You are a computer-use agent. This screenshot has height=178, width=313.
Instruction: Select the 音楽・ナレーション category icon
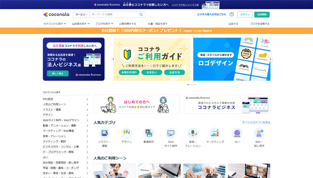point(193,133)
